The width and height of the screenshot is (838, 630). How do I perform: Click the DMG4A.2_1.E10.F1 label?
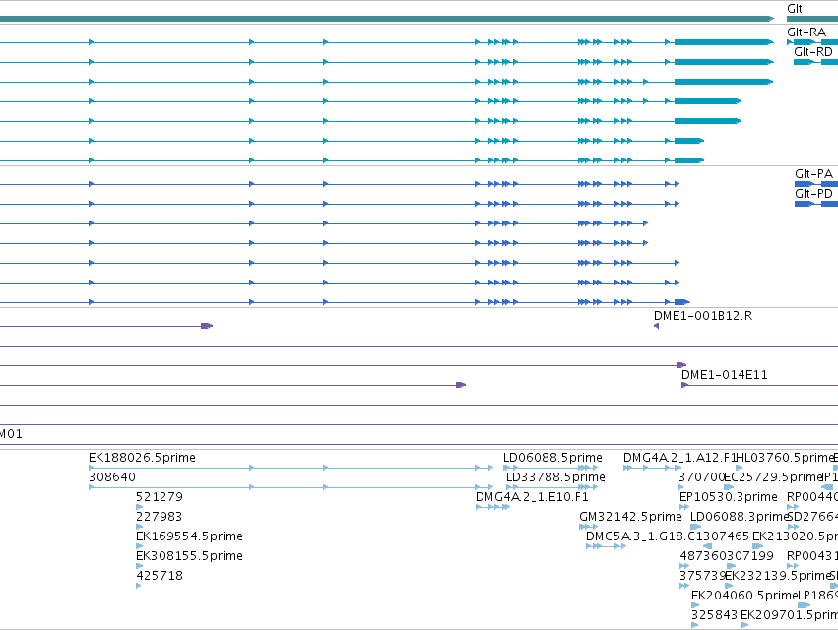(x=532, y=497)
